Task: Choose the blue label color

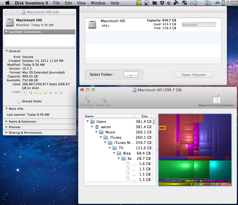Action: 51,92
